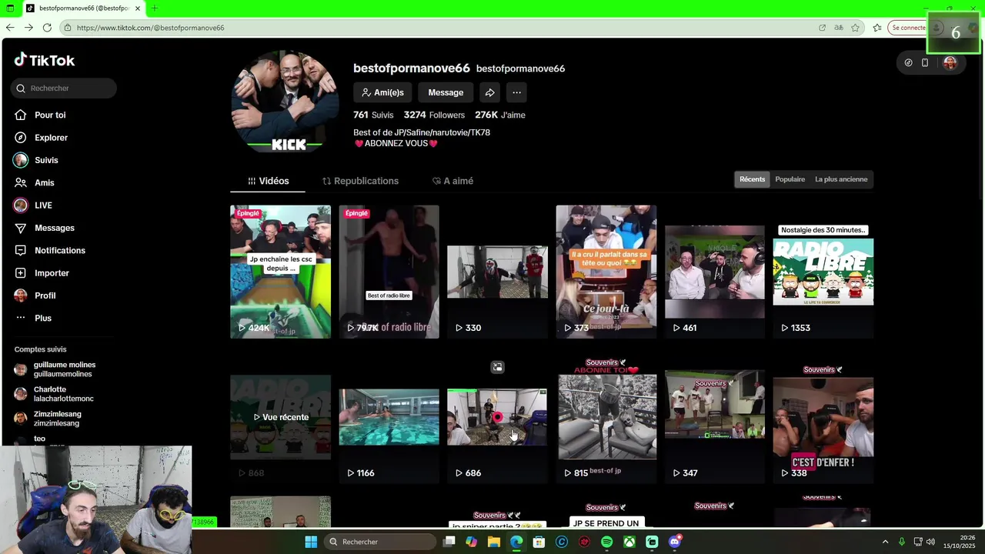This screenshot has width=985, height=554.
Task: Click the taskbar Rechercher search box
Action: click(381, 542)
